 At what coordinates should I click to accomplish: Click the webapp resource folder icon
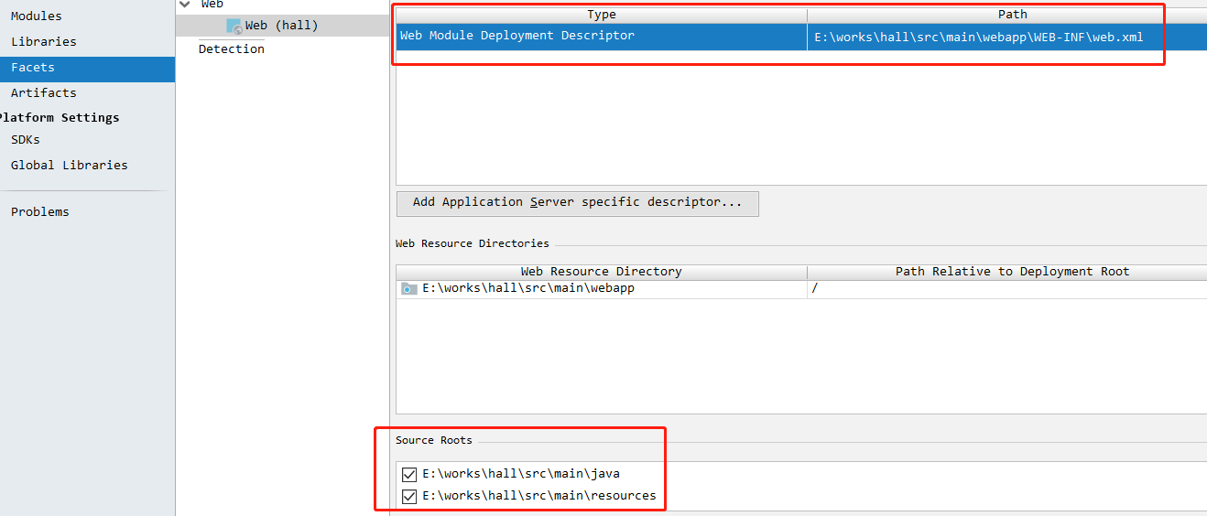(x=409, y=288)
